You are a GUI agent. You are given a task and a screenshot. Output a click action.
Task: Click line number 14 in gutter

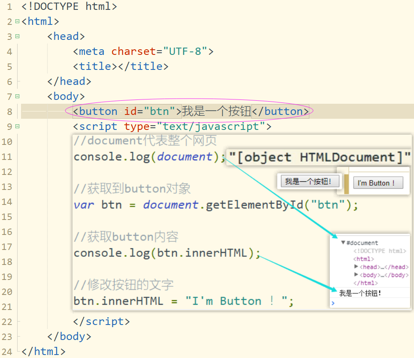[7, 202]
